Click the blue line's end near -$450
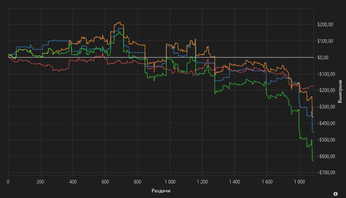Image resolution: width=346 pixels, height=198 pixels. 313,132
